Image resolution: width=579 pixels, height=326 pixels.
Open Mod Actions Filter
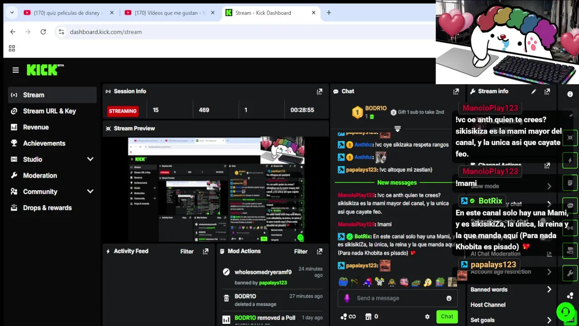coord(301,251)
